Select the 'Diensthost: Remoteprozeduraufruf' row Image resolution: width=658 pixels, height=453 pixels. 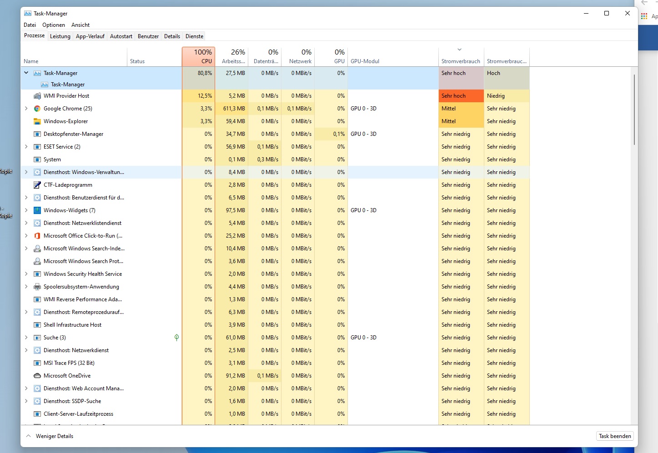275,312
